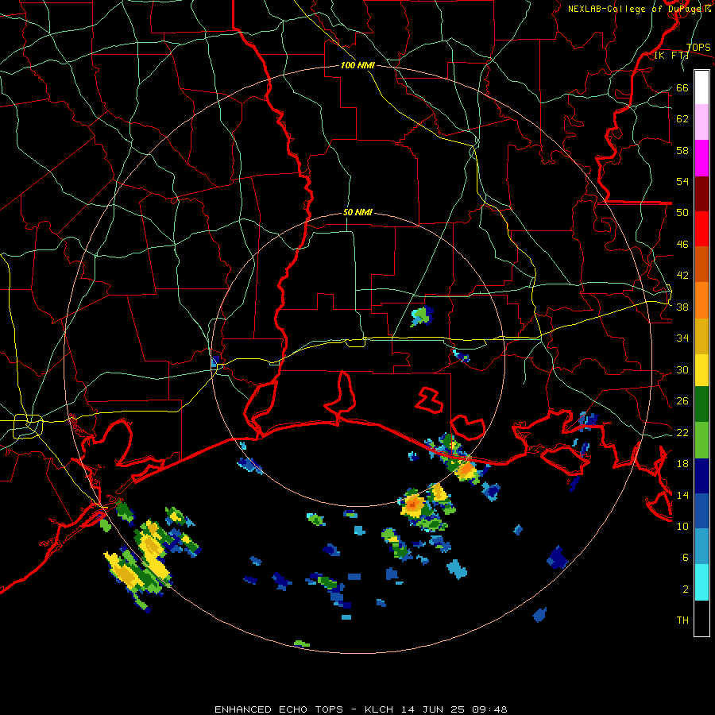Select the 38 scale label
The image size is (715, 715).
(682, 307)
